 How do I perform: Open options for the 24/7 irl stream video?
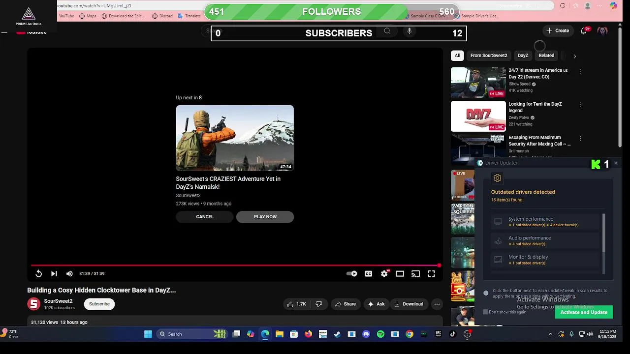click(580, 71)
